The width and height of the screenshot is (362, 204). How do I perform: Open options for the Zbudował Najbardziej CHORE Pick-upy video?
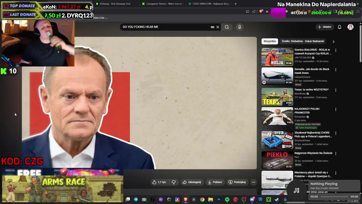[336, 133]
